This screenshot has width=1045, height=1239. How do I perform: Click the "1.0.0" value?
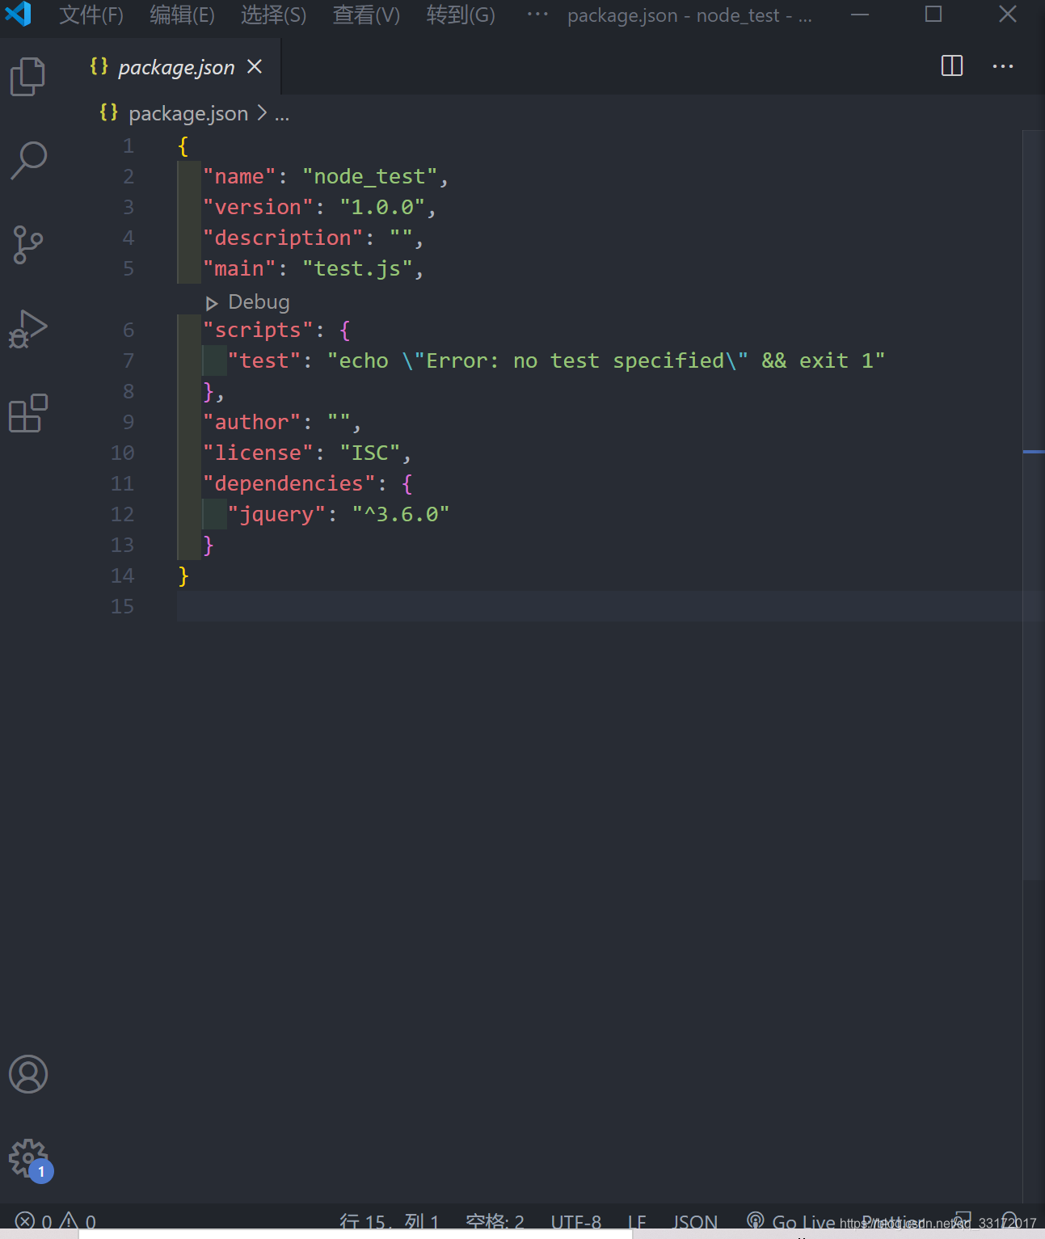coord(382,207)
